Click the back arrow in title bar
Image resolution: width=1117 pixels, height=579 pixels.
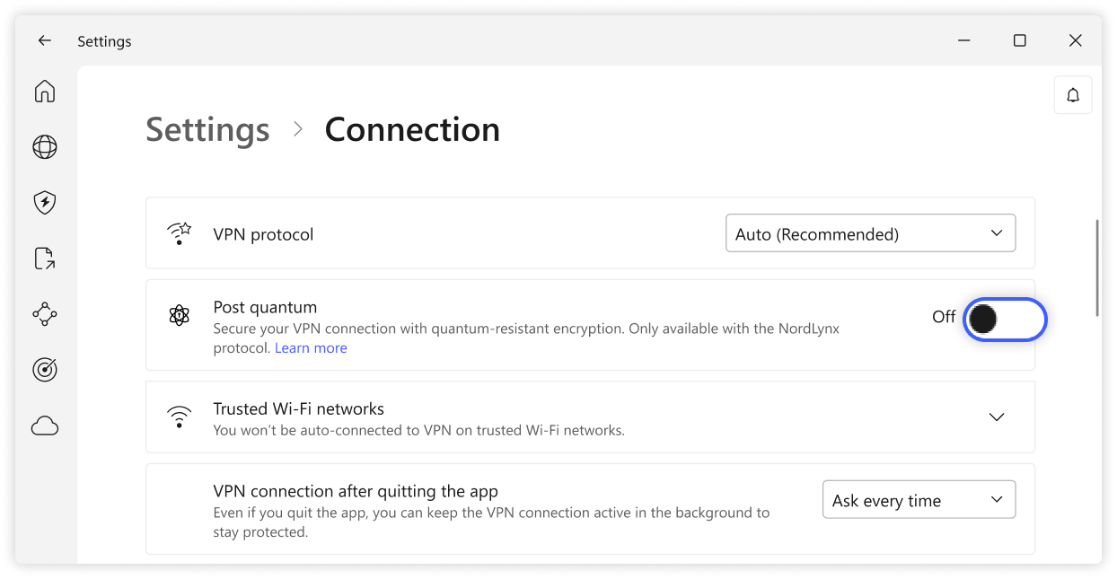pyautogui.click(x=45, y=41)
